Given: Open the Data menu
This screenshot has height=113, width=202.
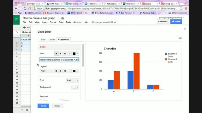Looking at the screenshot, I should tap(61, 22).
